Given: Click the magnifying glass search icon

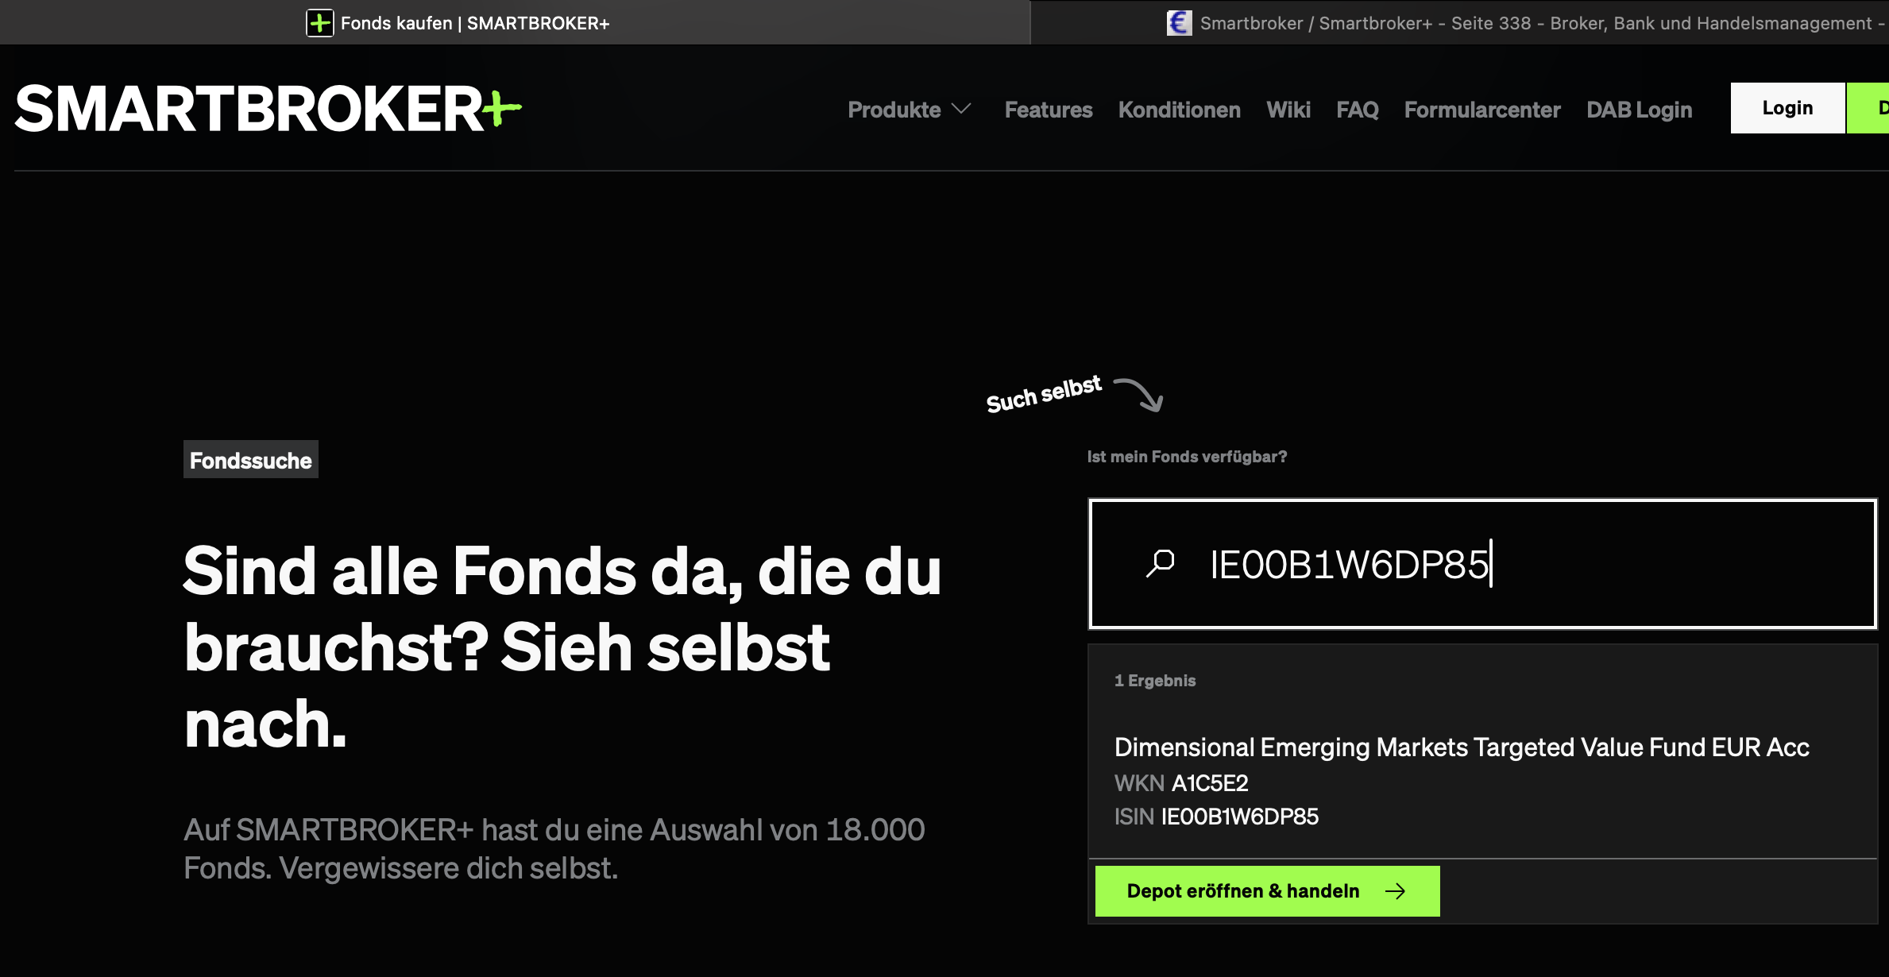Looking at the screenshot, I should (1161, 563).
